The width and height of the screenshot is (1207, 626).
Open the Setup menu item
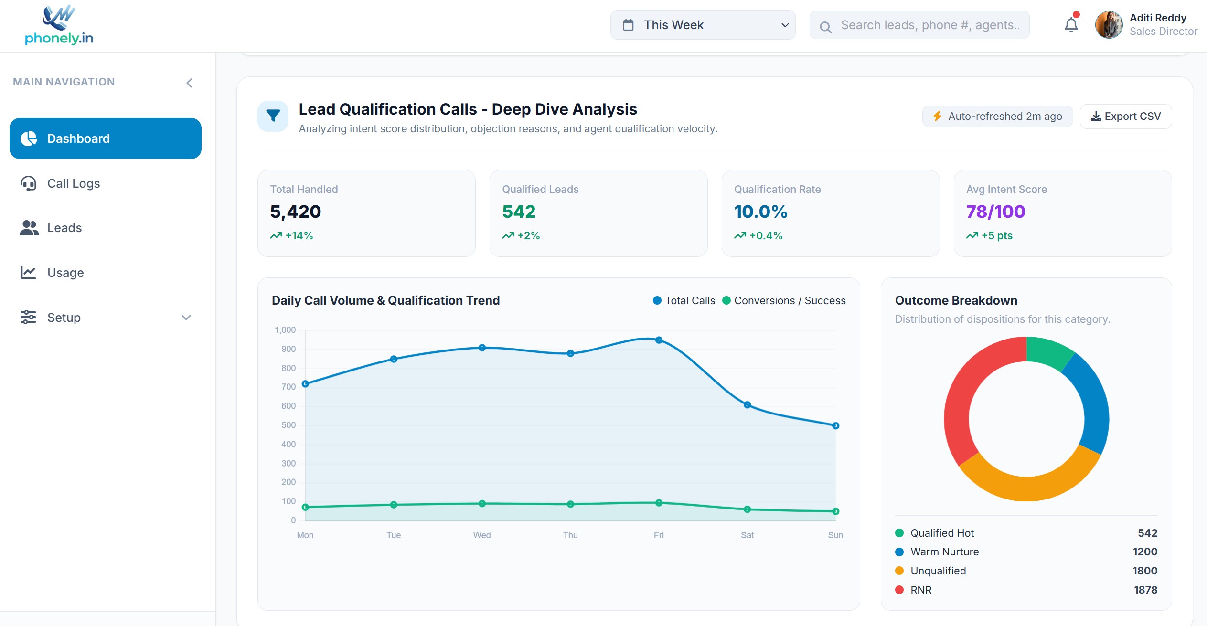(x=106, y=318)
